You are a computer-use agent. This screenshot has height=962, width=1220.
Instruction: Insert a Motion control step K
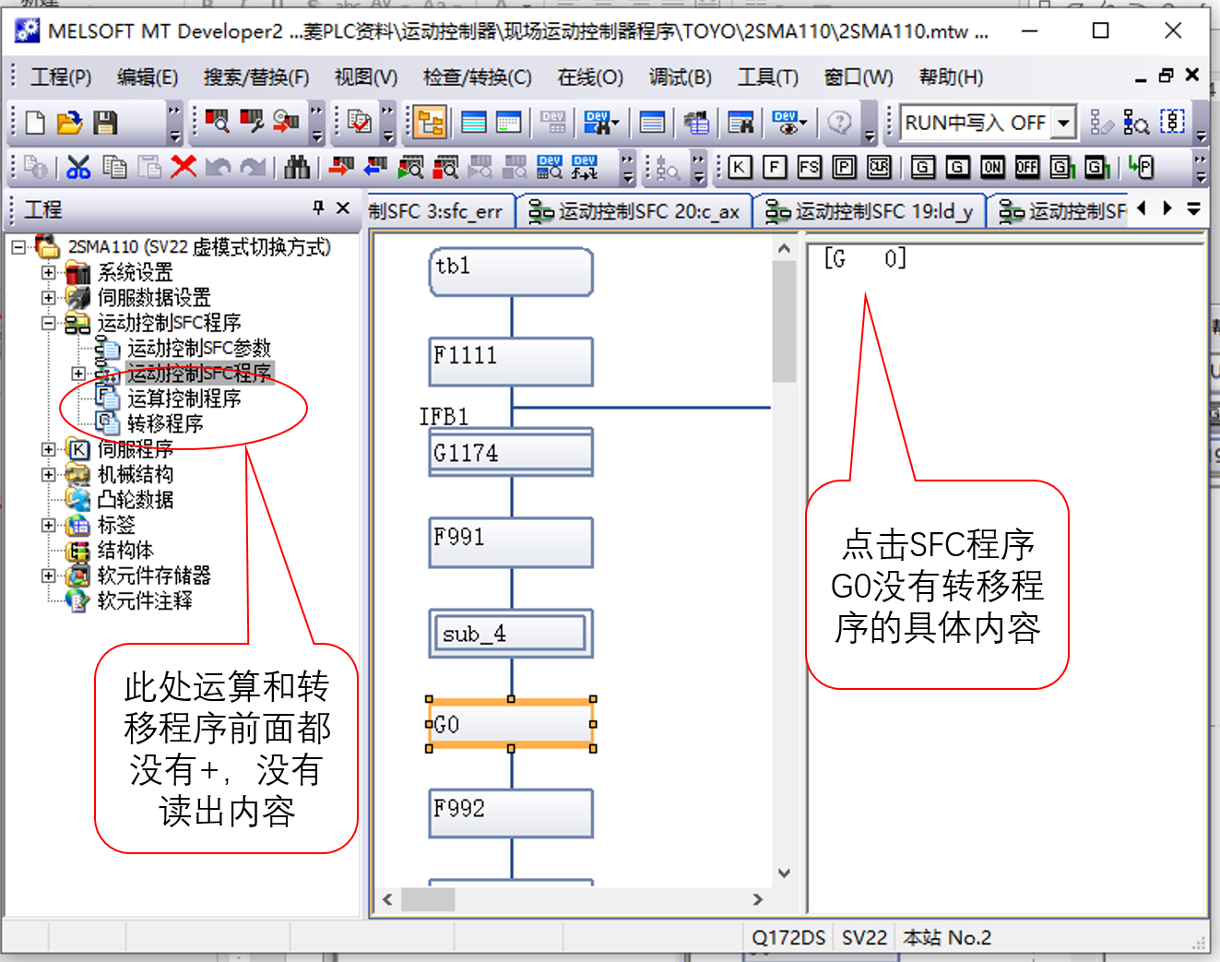coord(740,167)
